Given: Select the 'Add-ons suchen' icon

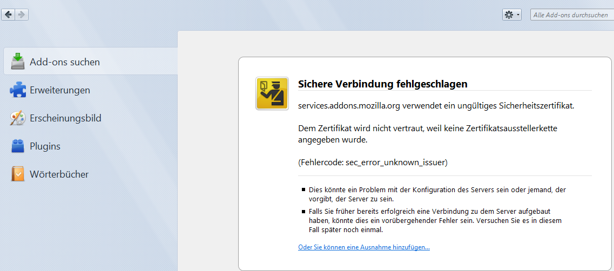Looking at the screenshot, I should point(18,61).
